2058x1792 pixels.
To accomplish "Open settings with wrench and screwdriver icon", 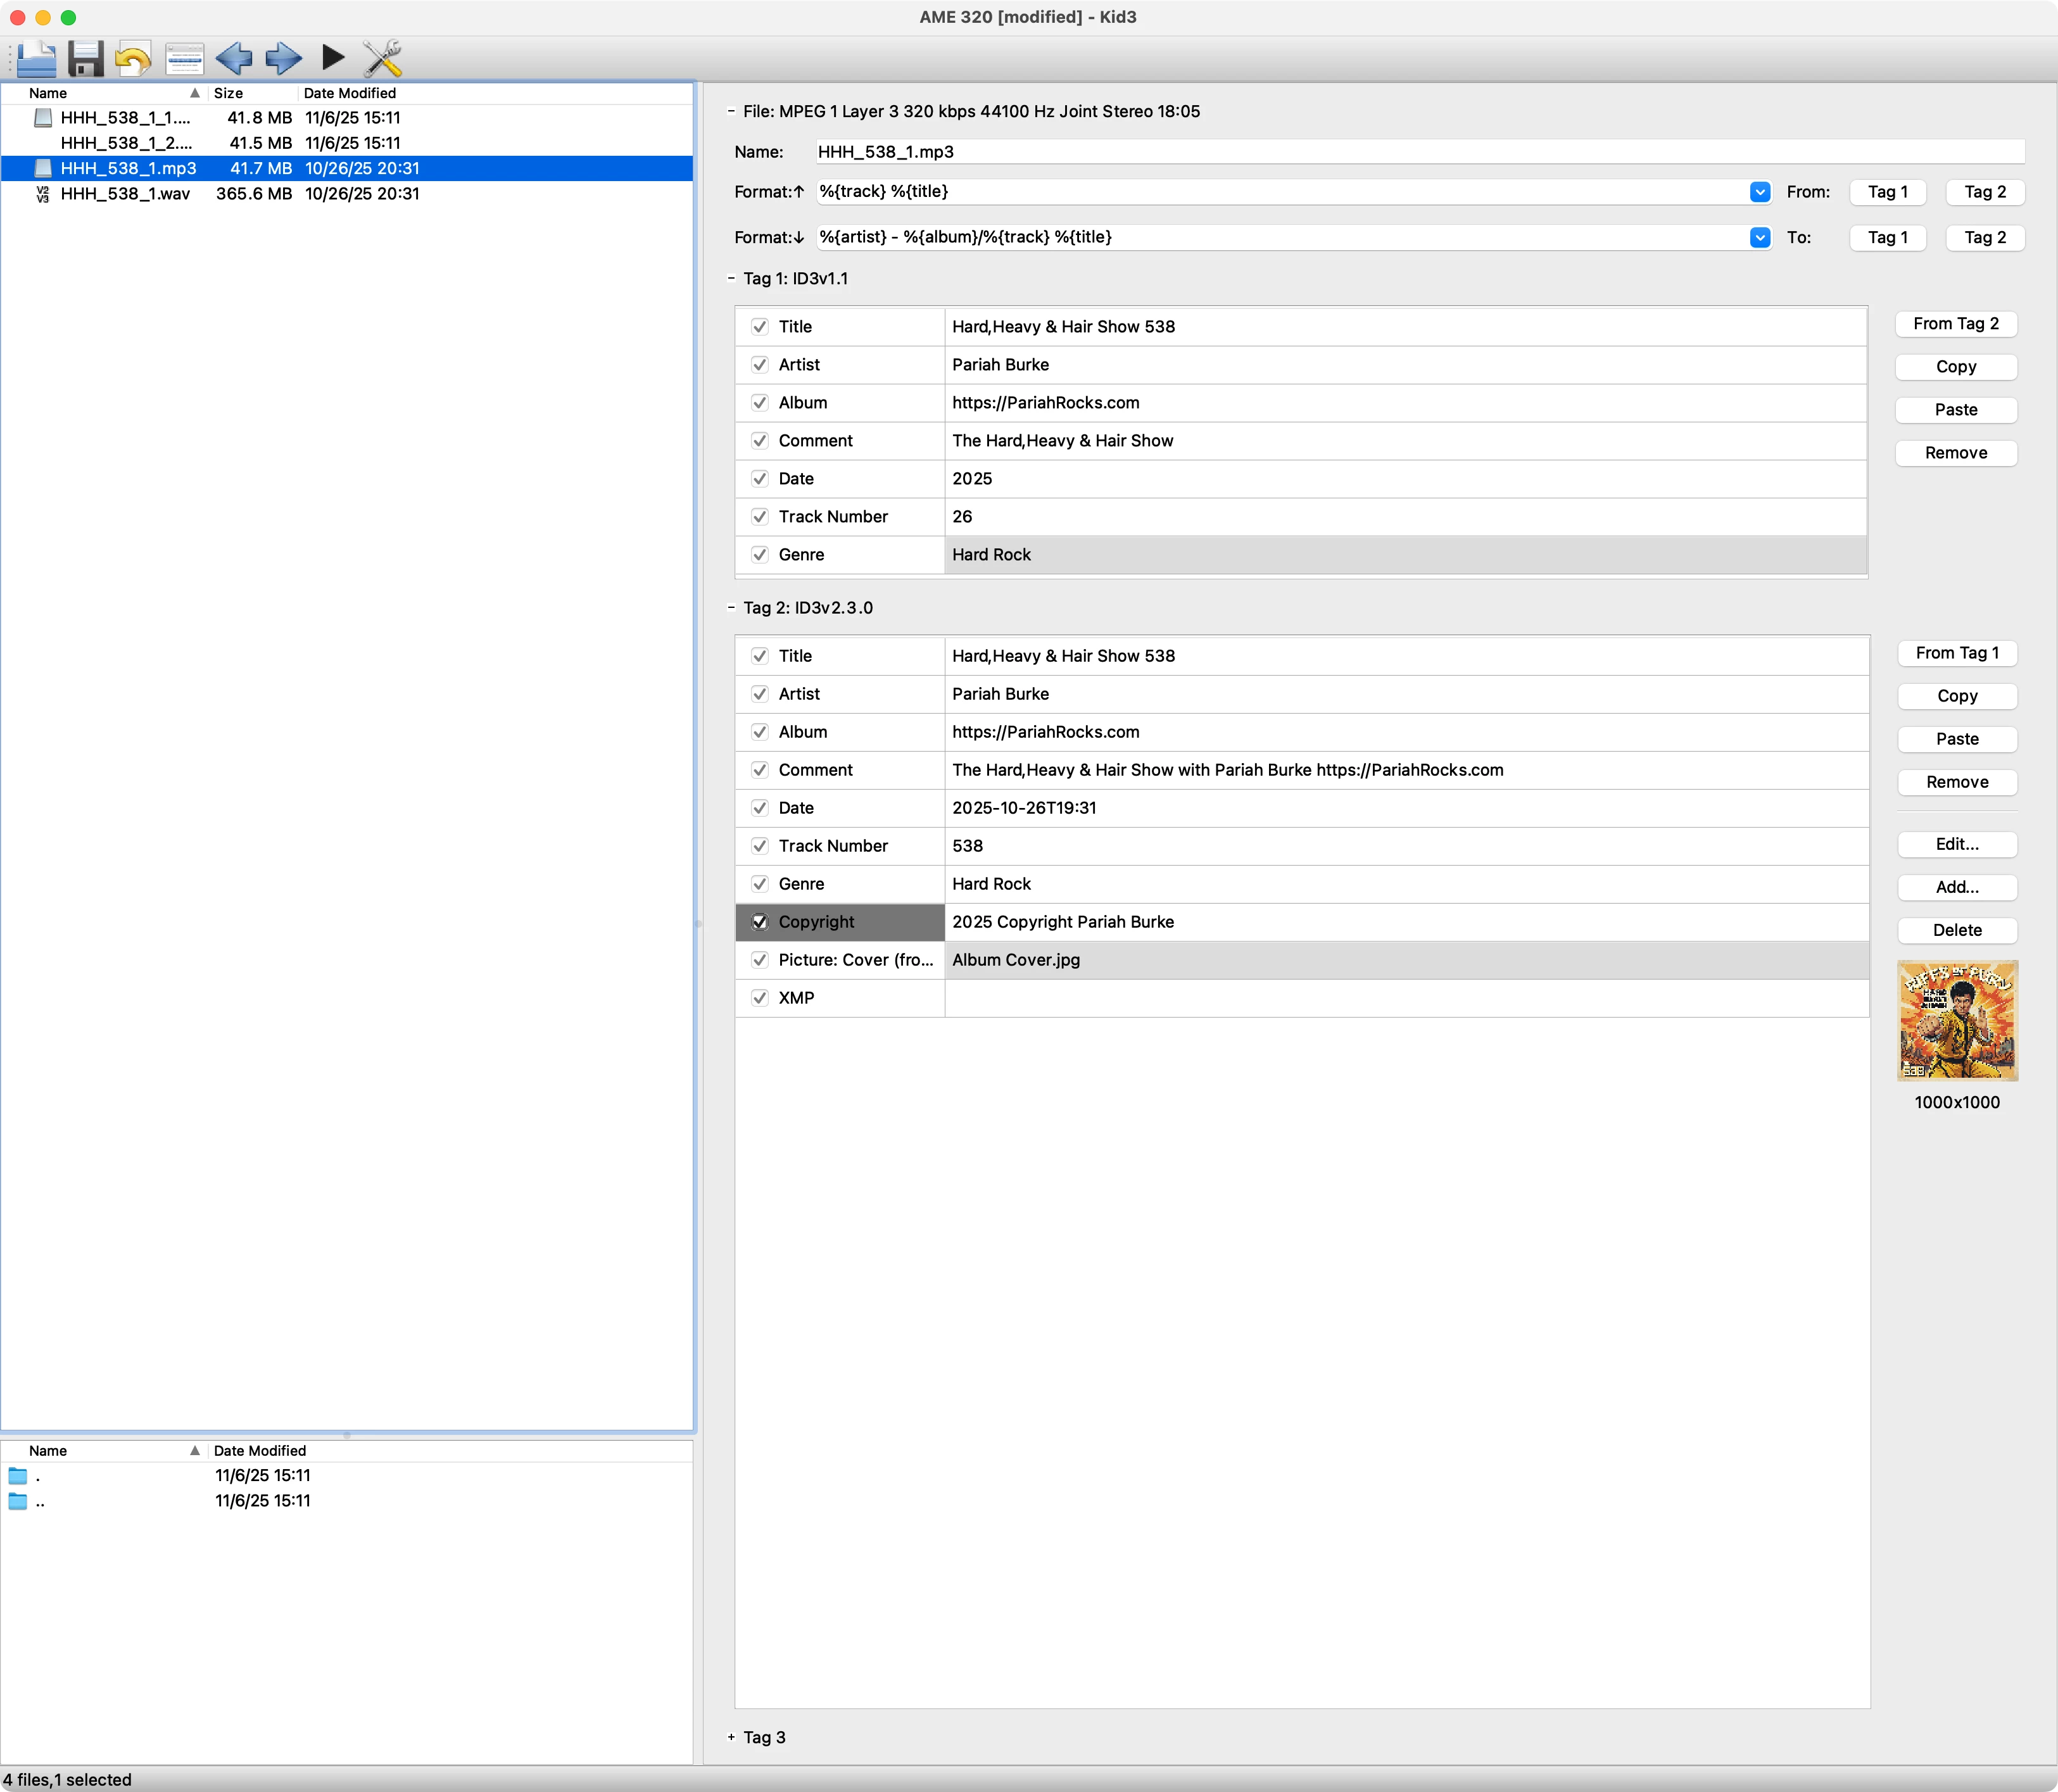I will 382,58.
